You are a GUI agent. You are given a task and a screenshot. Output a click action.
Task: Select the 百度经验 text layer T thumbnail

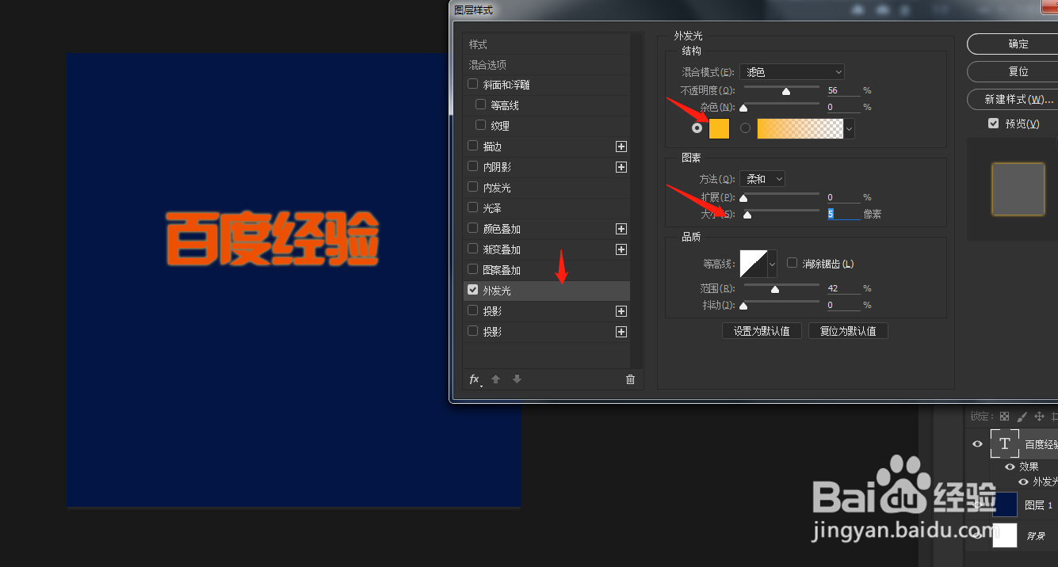coord(1005,444)
